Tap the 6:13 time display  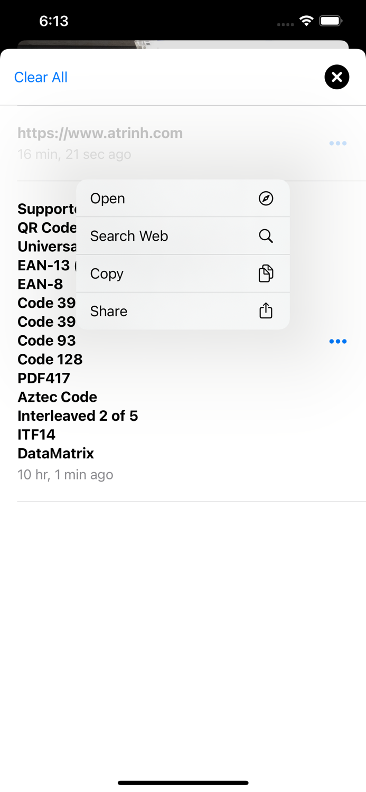(x=54, y=21)
